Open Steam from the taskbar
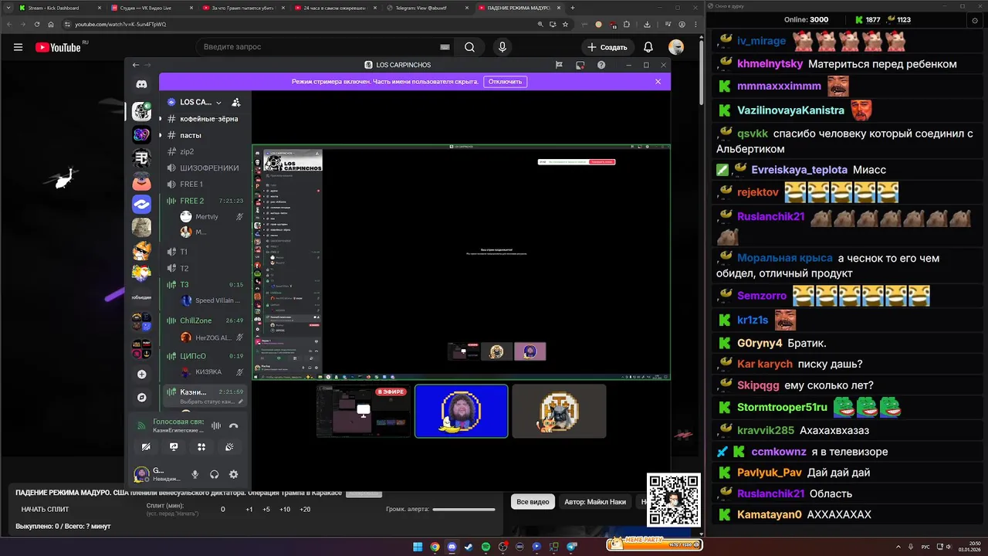Viewport: 988px width, 556px height. [469, 547]
